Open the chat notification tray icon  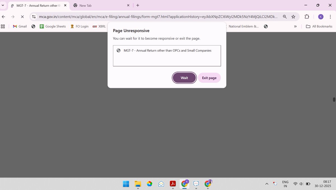point(275,184)
